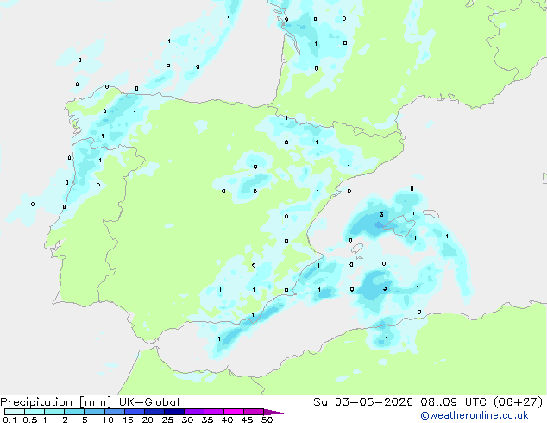547x423 pixels.
Task: Select the 5–10 mm legend color swatch
Action: pos(94,412)
